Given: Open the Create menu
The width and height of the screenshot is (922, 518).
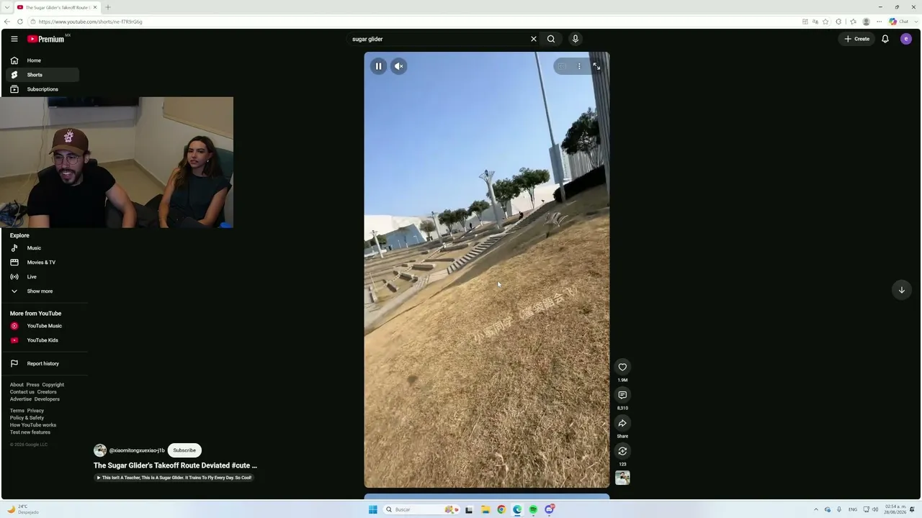Looking at the screenshot, I should click(857, 39).
